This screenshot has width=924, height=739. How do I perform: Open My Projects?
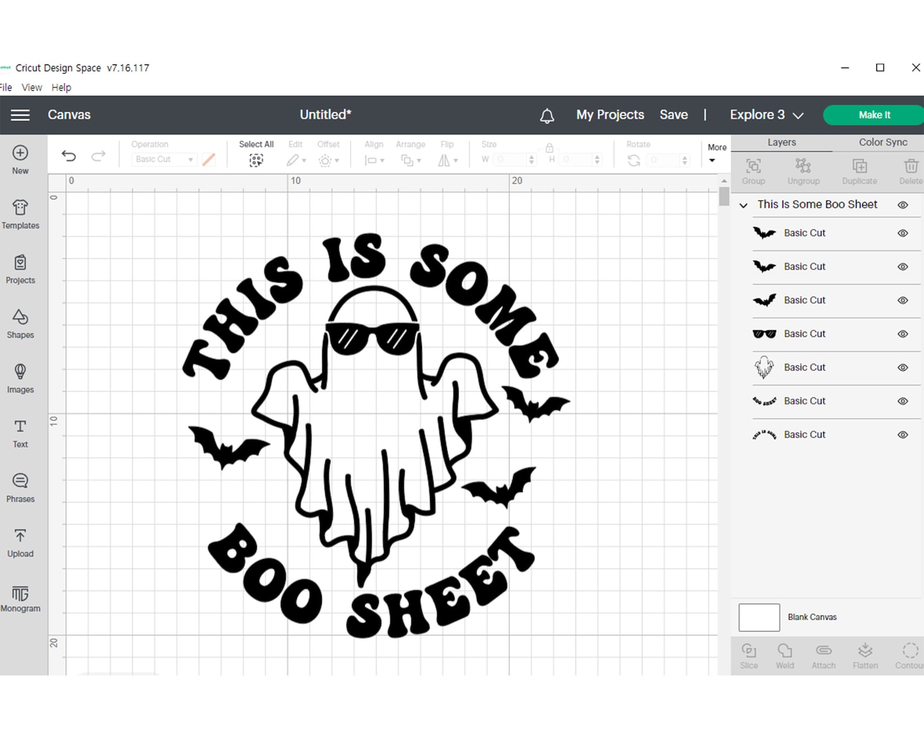pos(610,115)
